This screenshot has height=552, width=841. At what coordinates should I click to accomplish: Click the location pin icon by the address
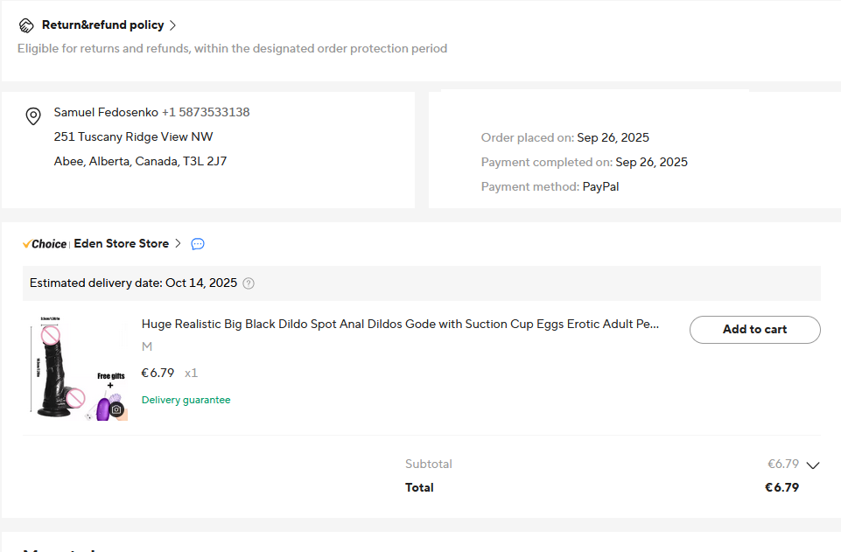pyautogui.click(x=33, y=115)
